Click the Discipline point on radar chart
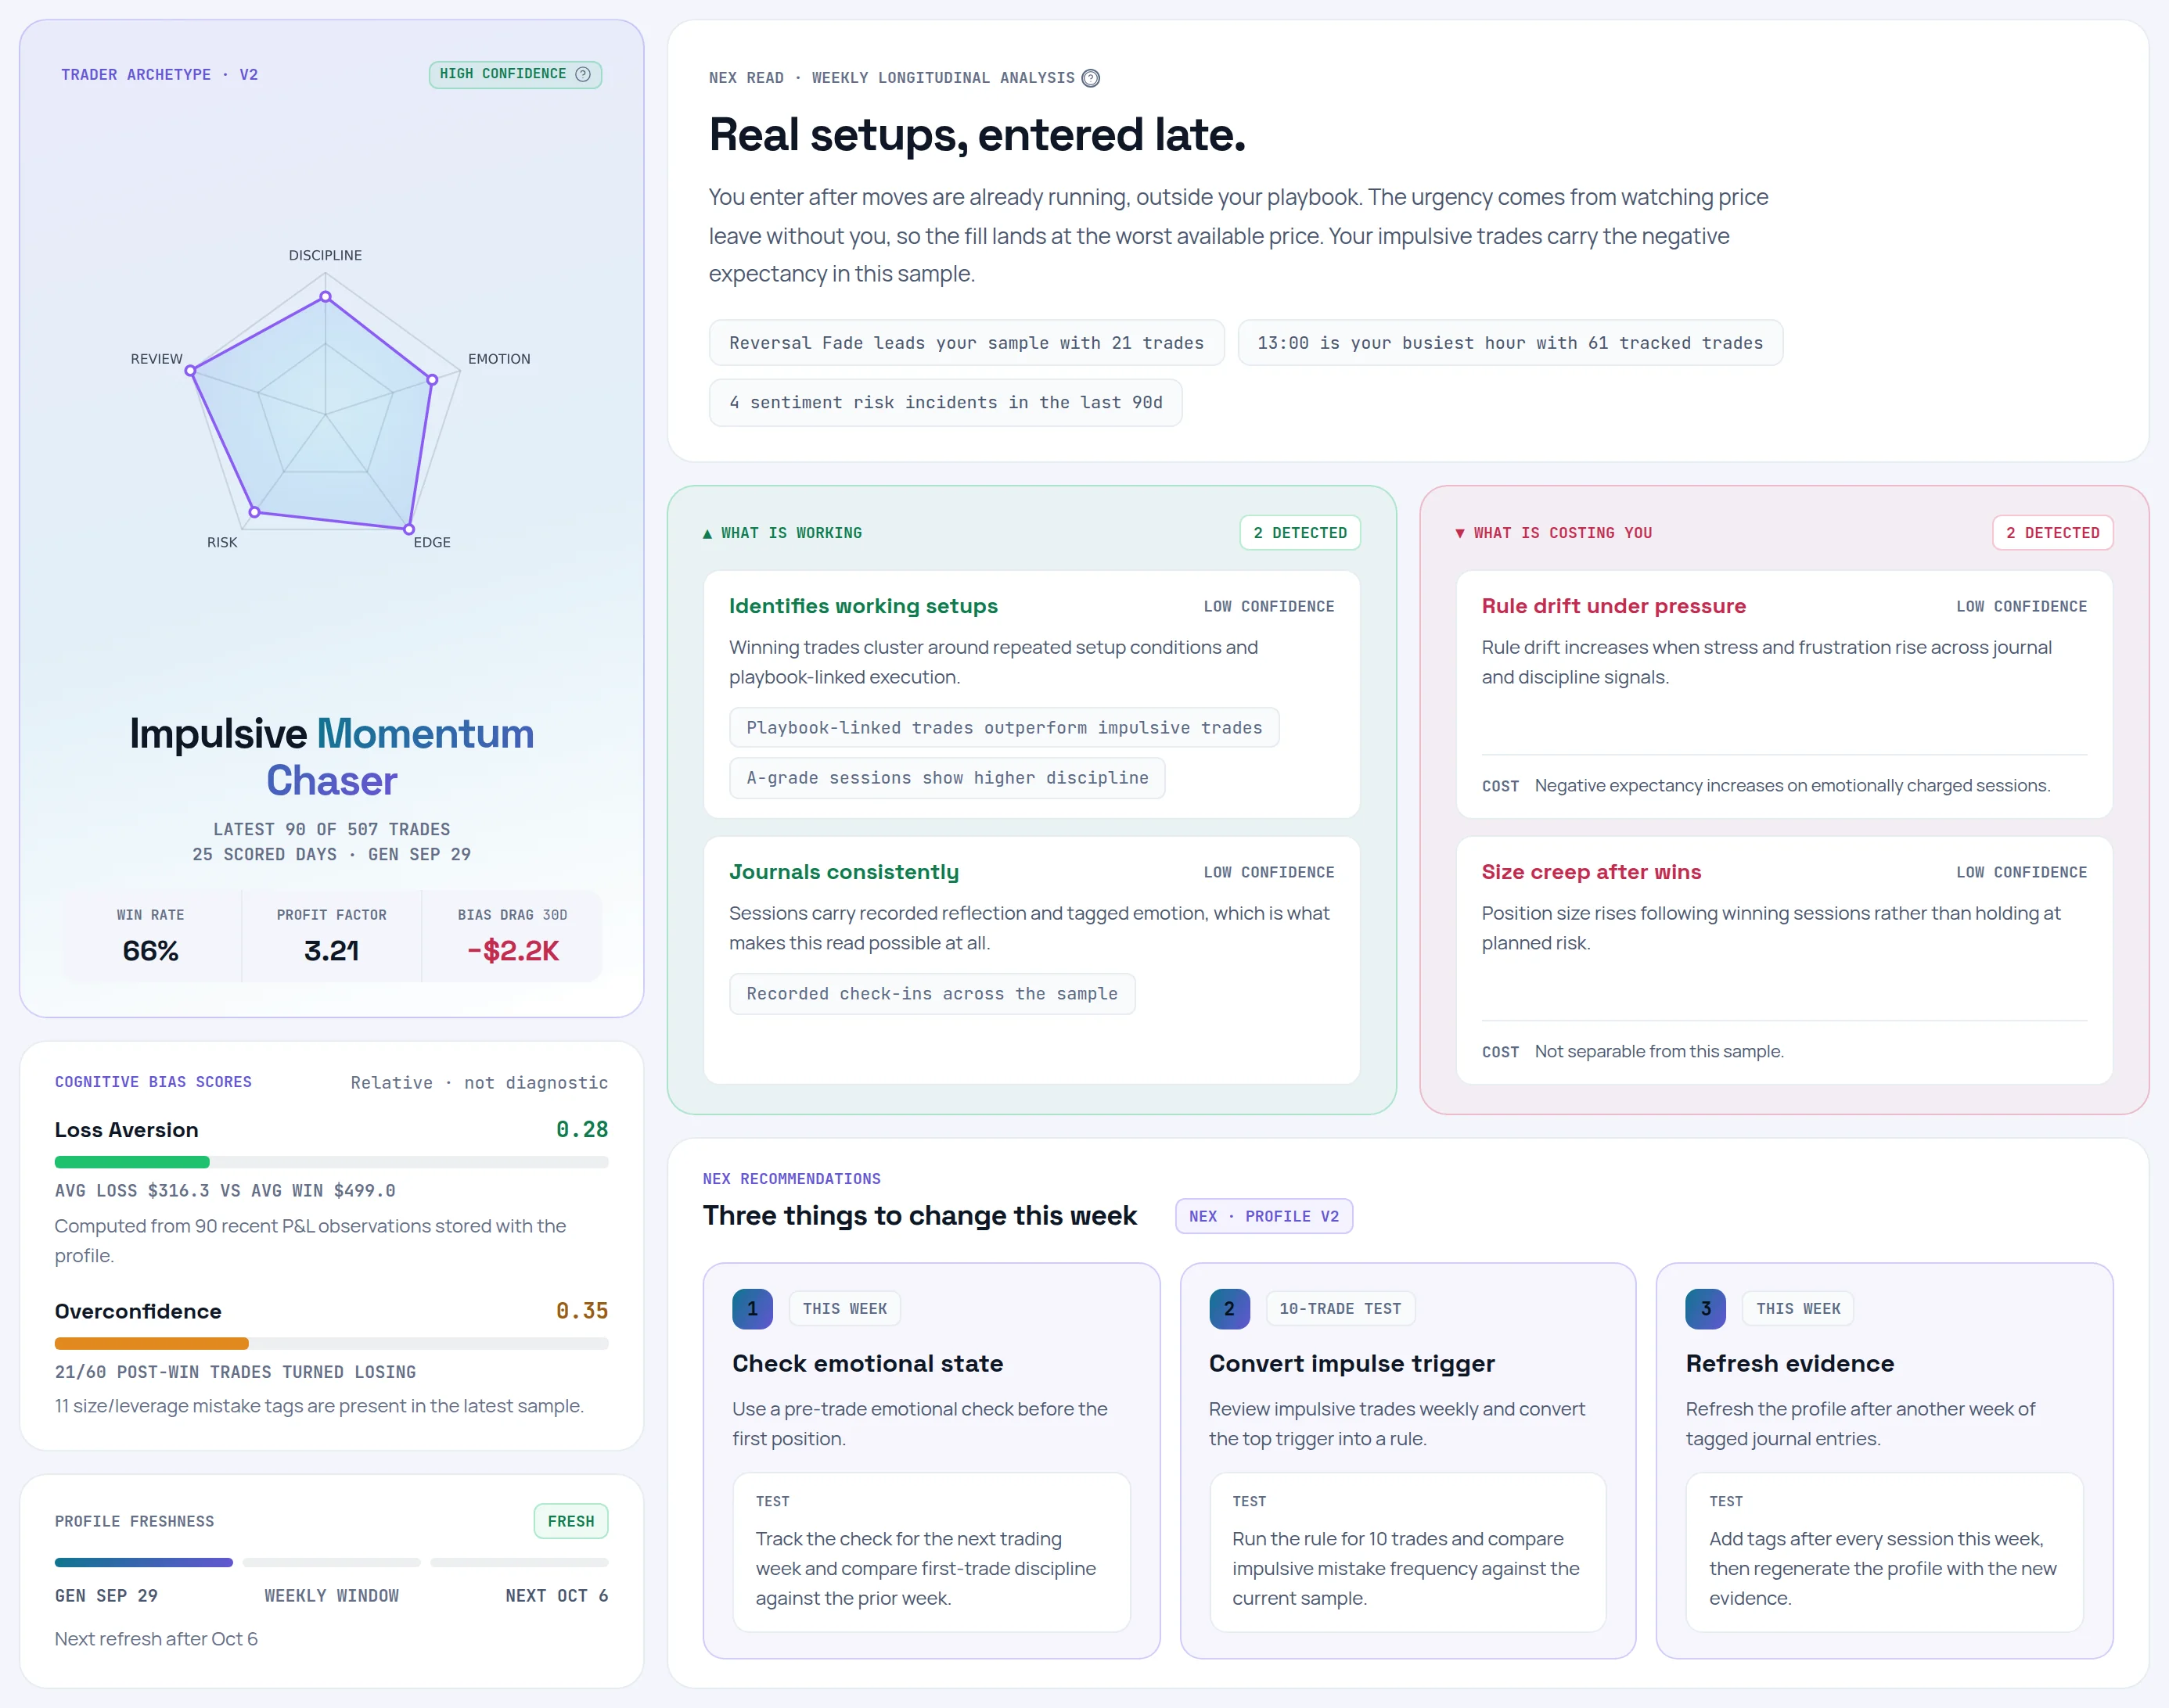 326,297
